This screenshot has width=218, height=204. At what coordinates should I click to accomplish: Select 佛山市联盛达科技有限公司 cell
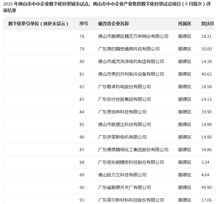click(124, 125)
